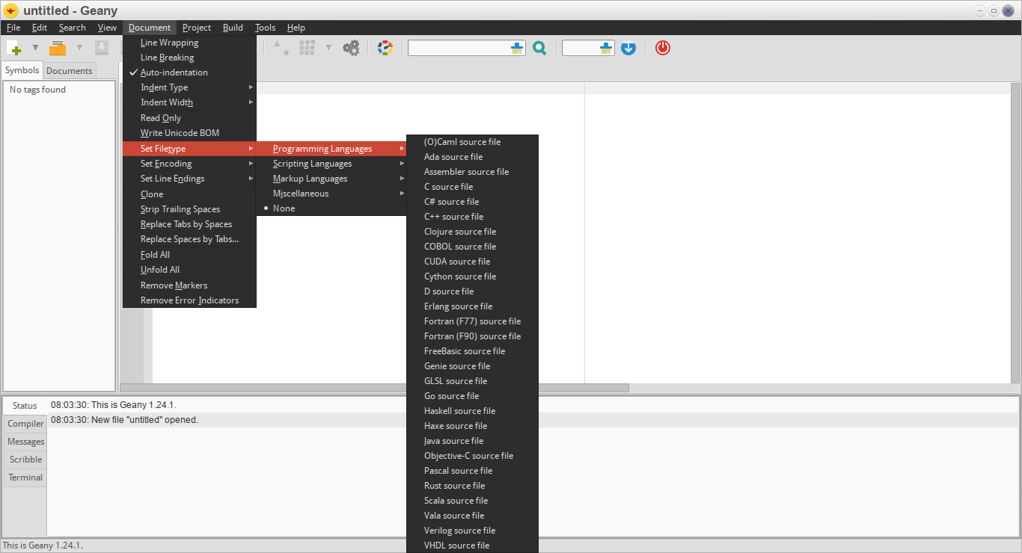Open the recent files dropdown arrow

point(79,48)
